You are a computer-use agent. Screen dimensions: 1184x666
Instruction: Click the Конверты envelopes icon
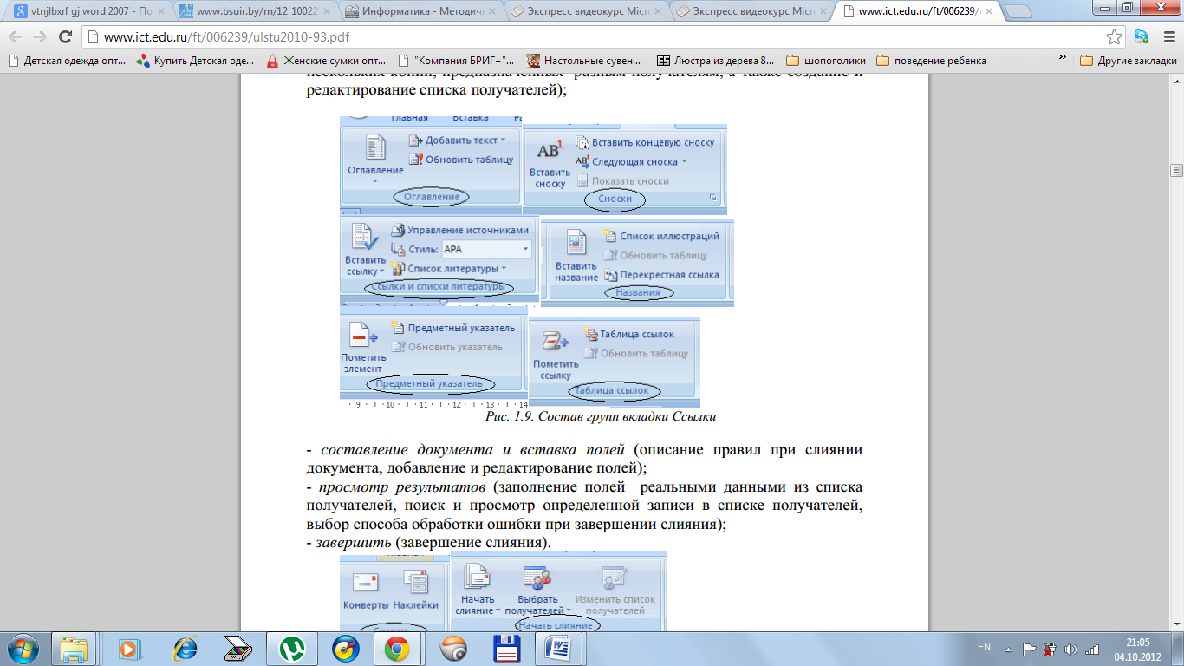coord(365,583)
